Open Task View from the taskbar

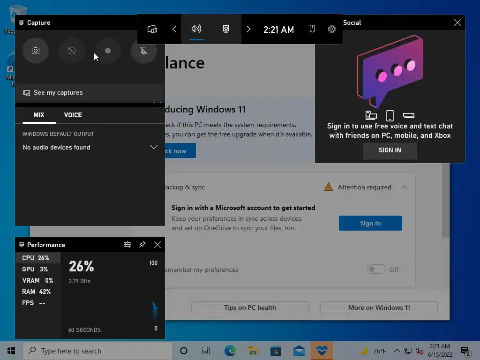tap(206, 351)
